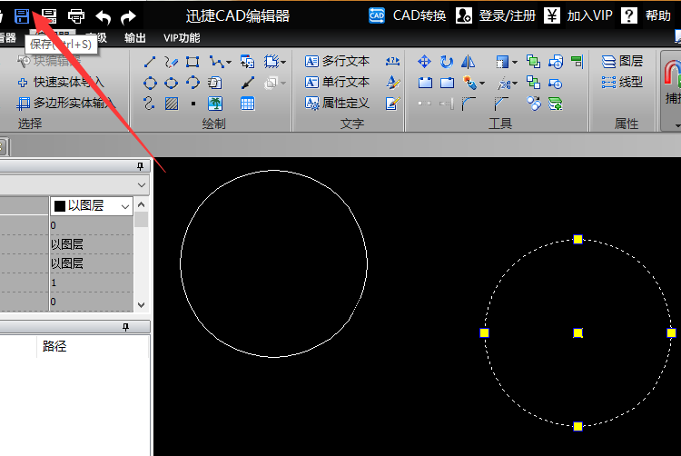This screenshot has width=681, height=456.
Task: Click the bottom yellow grip of dashed circle
Action: 577,426
